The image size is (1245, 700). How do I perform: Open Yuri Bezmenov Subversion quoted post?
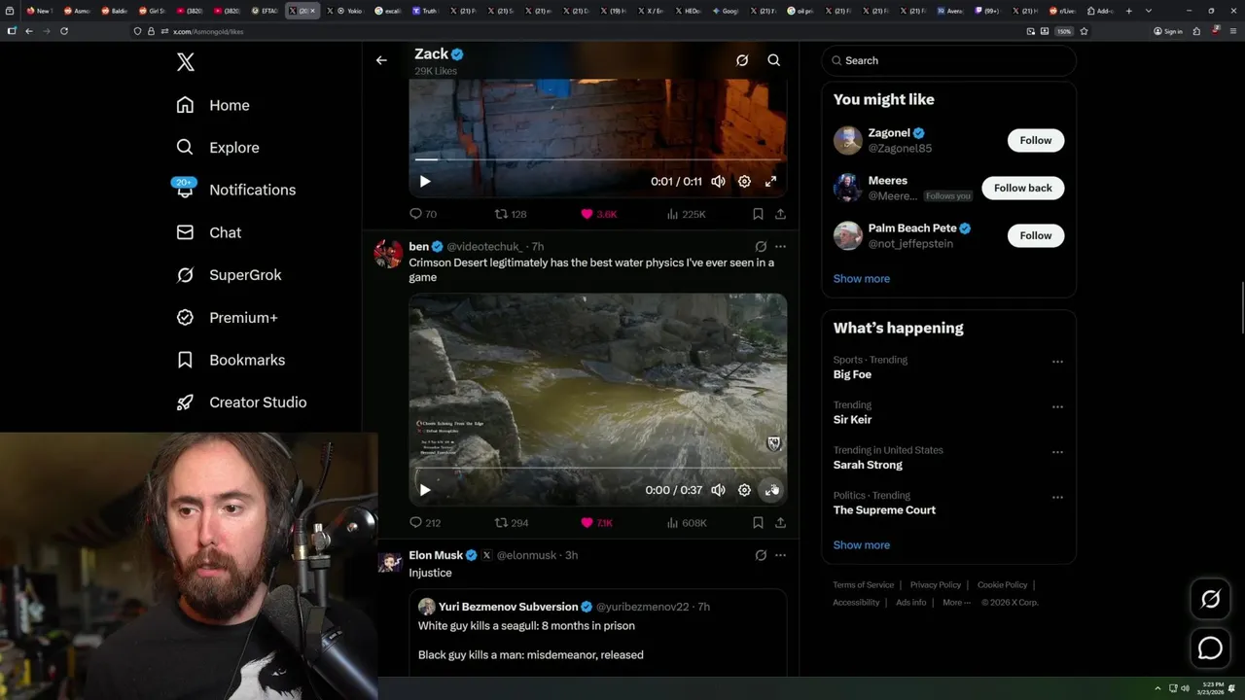[x=597, y=632]
